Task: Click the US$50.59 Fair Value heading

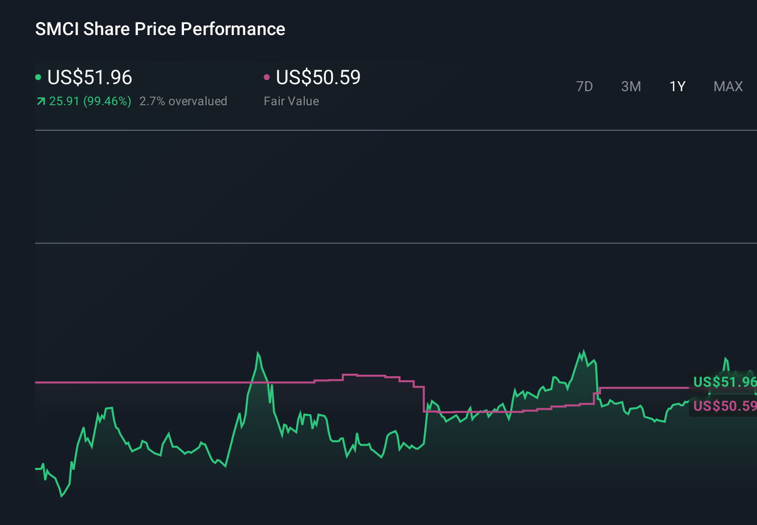Action: click(318, 77)
